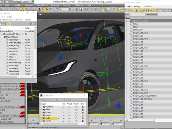The height and width of the screenshot is (129, 172).
Task: Open the Customize menu in Select From Scene
Action: click(x=147, y=6)
